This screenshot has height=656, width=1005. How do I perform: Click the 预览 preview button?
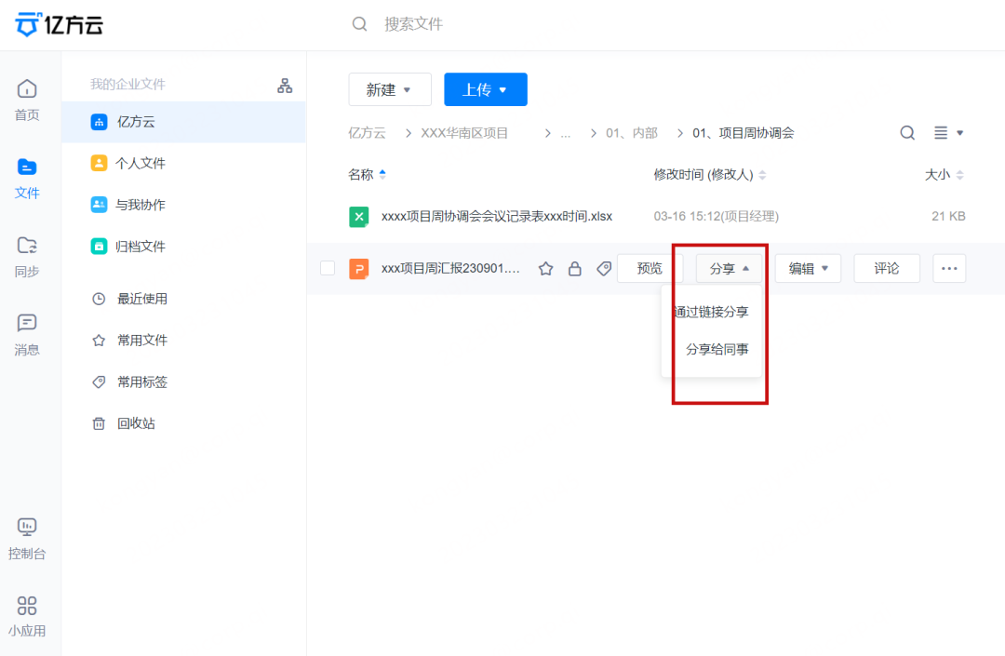tap(650, 268)
